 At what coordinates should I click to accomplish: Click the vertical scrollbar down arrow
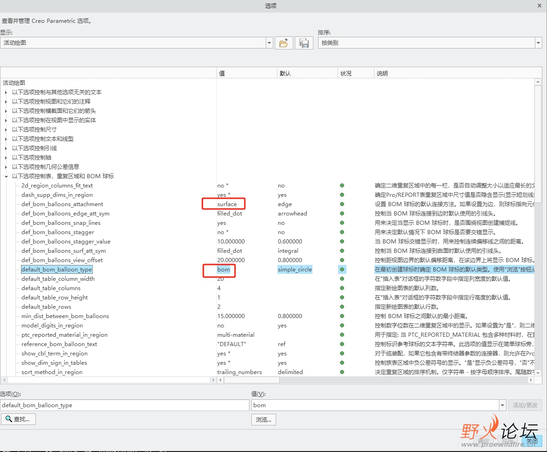tap(538, 372)
